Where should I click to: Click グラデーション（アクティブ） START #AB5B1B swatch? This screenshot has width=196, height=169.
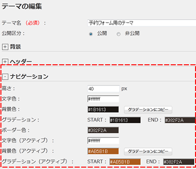(125, 162)
